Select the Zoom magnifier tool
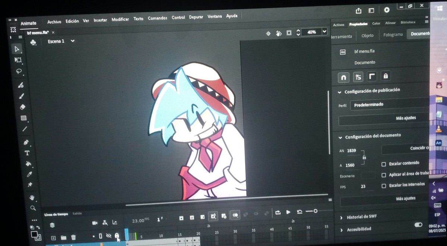The image size is (447, 246). [x=33, y=208]
